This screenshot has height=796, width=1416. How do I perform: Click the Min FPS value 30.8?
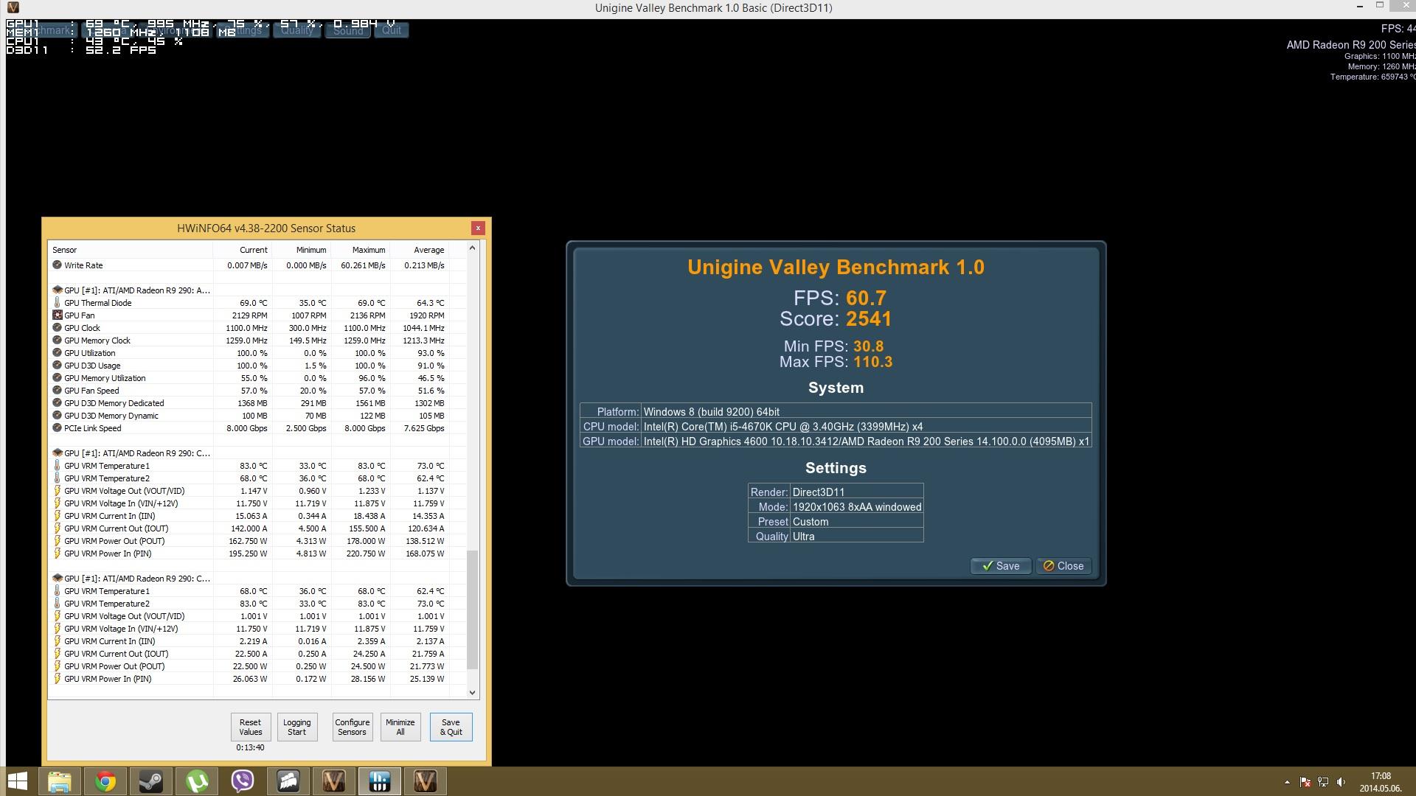pos(868,346)
